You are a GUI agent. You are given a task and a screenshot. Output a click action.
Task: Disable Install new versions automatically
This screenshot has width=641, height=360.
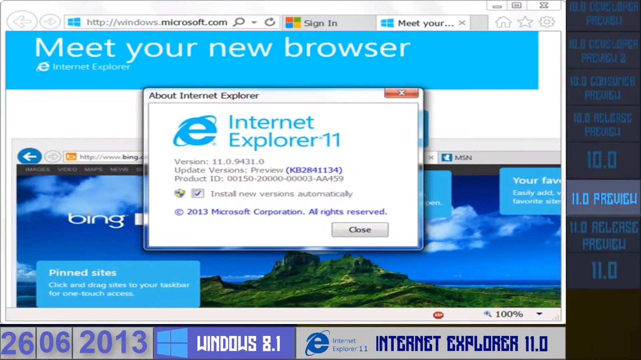(198, 193)
